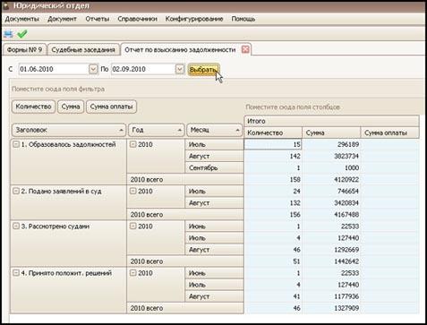Open the Конфигурирование menu
427x325 pixels.
point(194,19)
